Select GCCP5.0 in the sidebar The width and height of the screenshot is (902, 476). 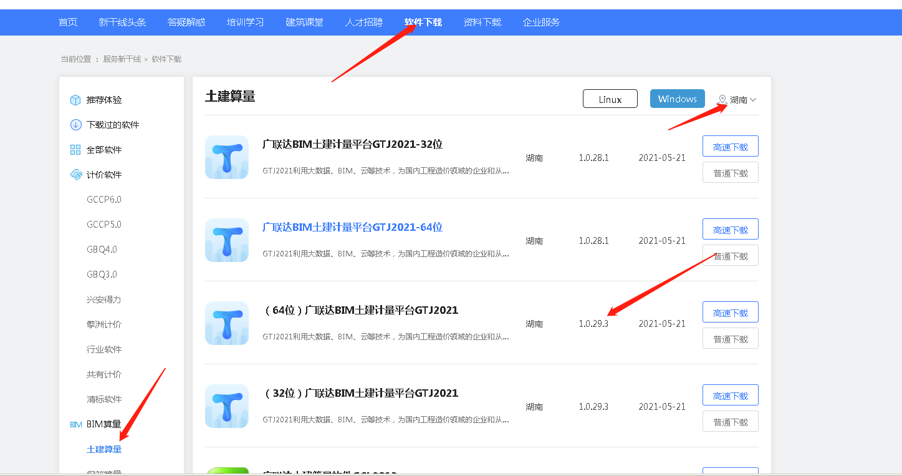(104, 225)
